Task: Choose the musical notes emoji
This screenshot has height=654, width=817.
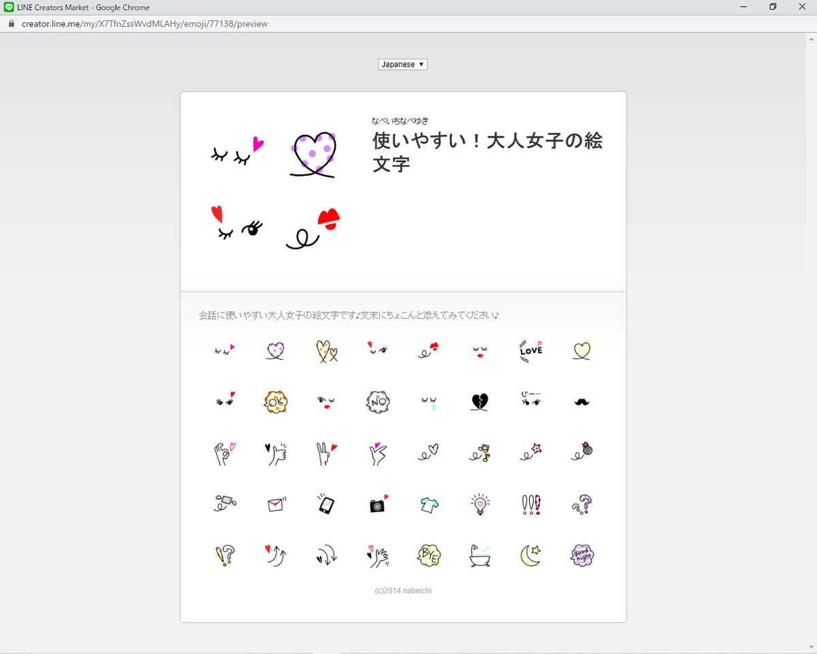Action: click(479, 453)
